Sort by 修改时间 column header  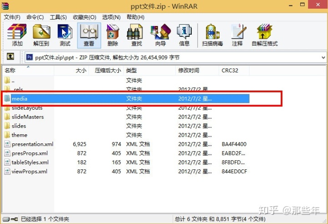(x=197, y=71)
